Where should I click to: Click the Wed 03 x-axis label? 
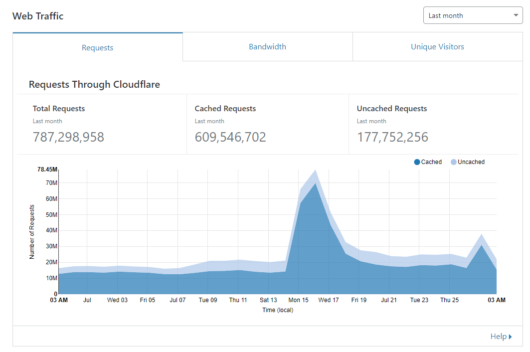point(117,300)
